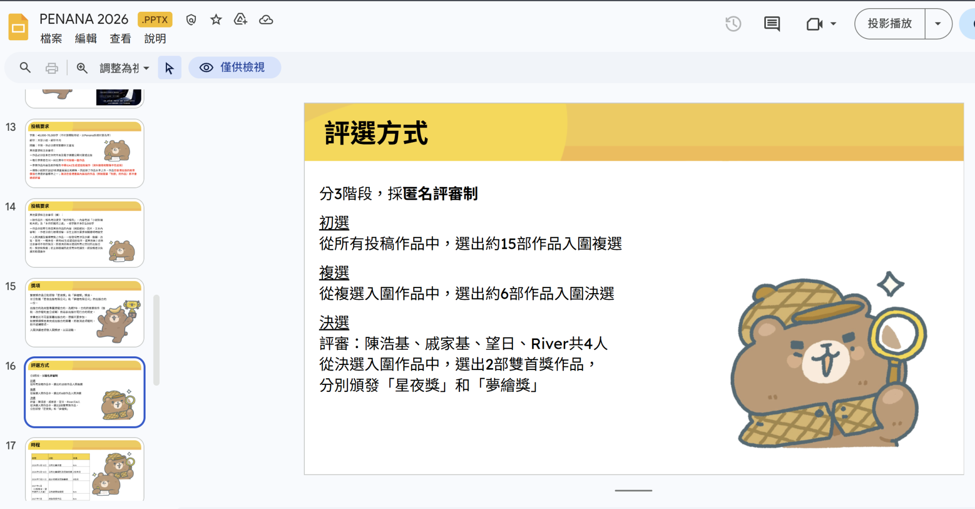The height and width of the screenshot is (509, 975).
Task: Click the print icon
Action: click(52, 68)
